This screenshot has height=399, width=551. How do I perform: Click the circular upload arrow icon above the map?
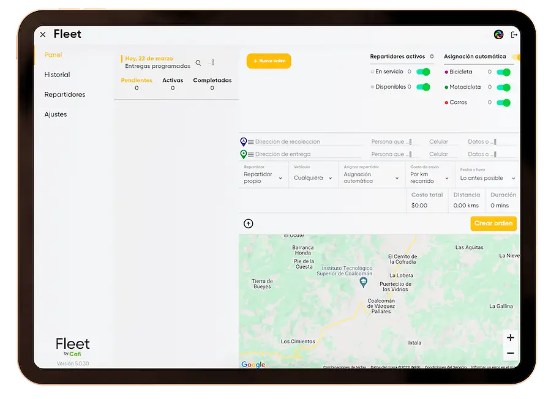click(248, 223)
